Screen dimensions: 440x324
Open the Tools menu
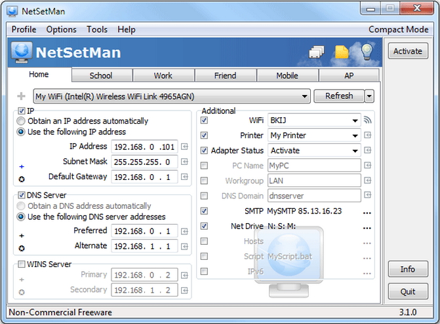(97, 29)
